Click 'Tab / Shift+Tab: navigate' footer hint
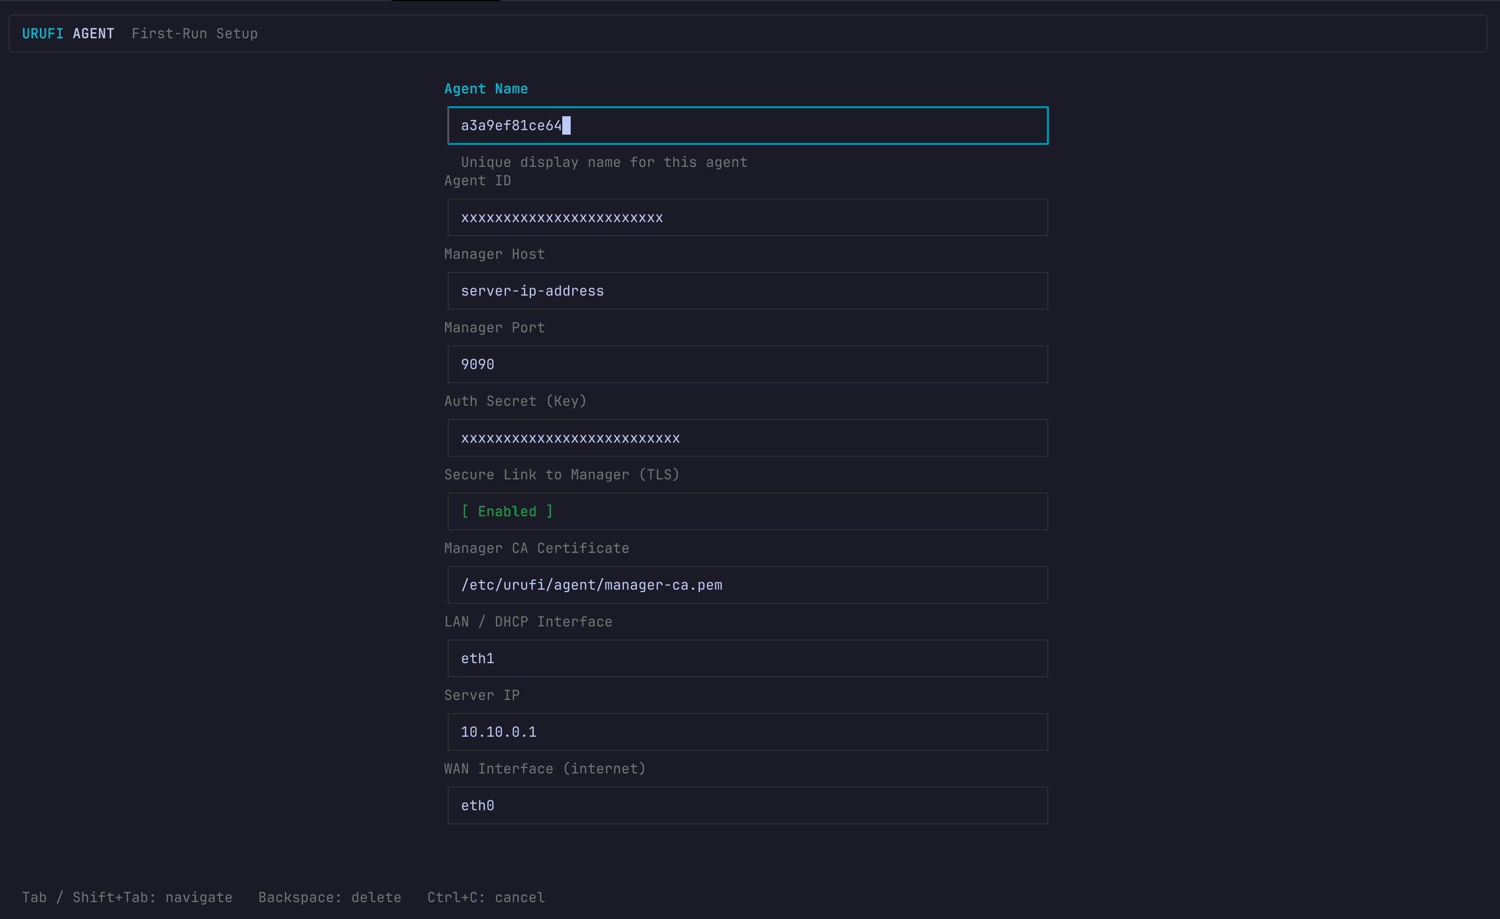The height and width of the screenshot is (919, 1500). coord(127,897)
